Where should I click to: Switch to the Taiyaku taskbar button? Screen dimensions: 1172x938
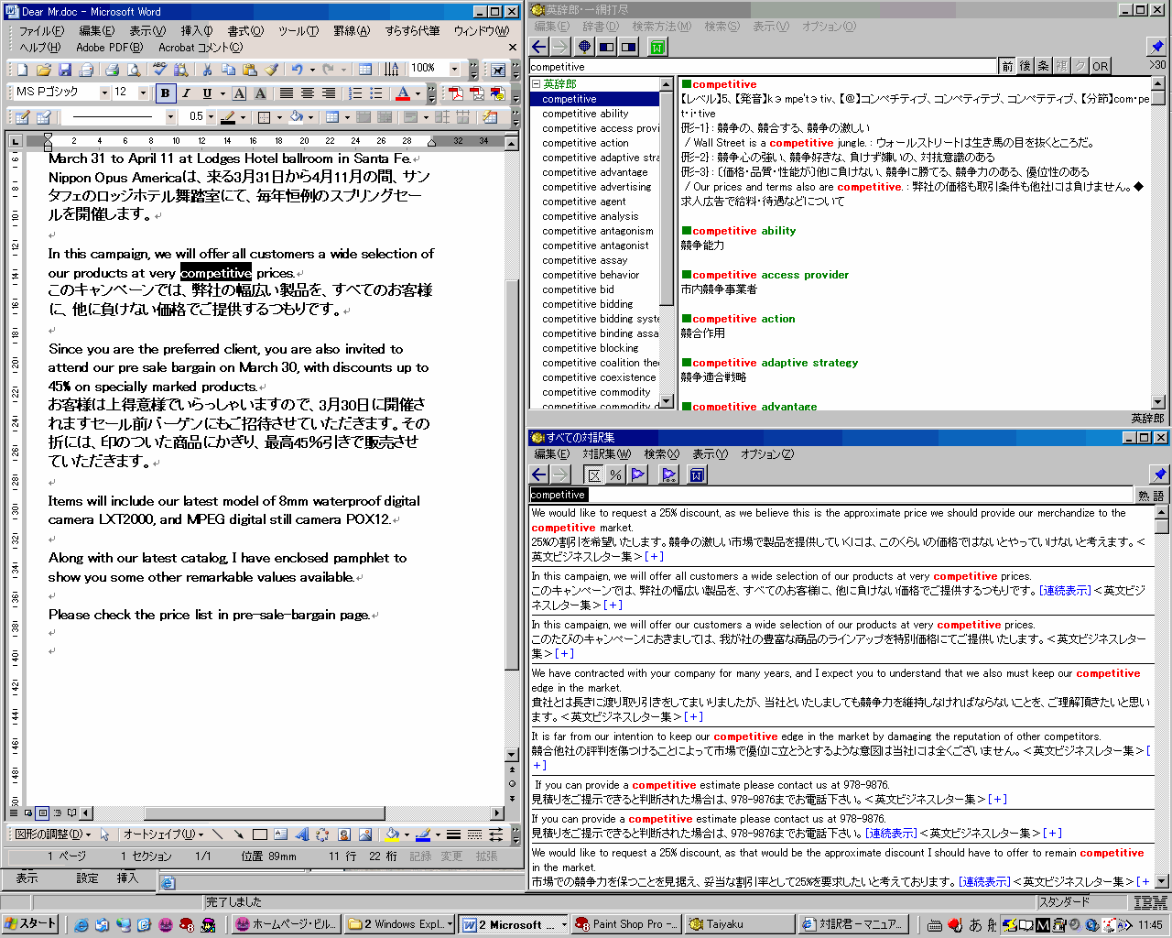click(x=740, y=924)
